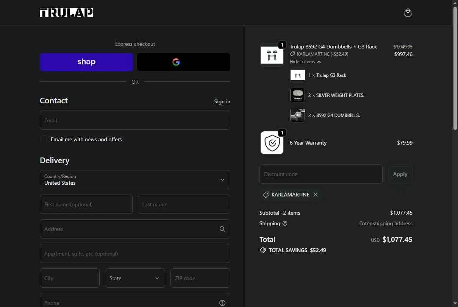Open the Country/Region dropdown
The height and width of the screenshot is (307, 458).
click(x=135, y=180)
